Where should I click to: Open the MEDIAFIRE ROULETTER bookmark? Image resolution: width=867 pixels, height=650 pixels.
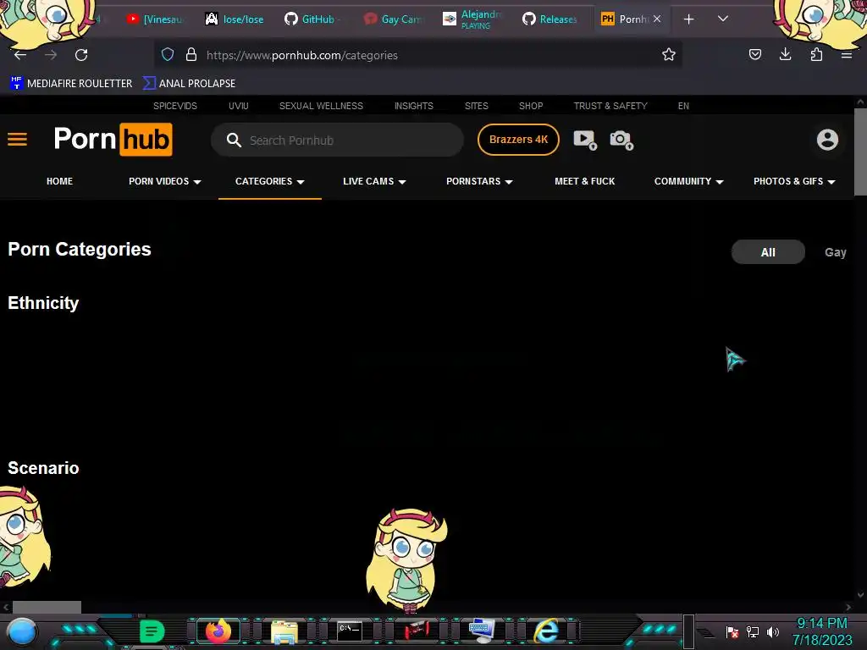(71, 84)
